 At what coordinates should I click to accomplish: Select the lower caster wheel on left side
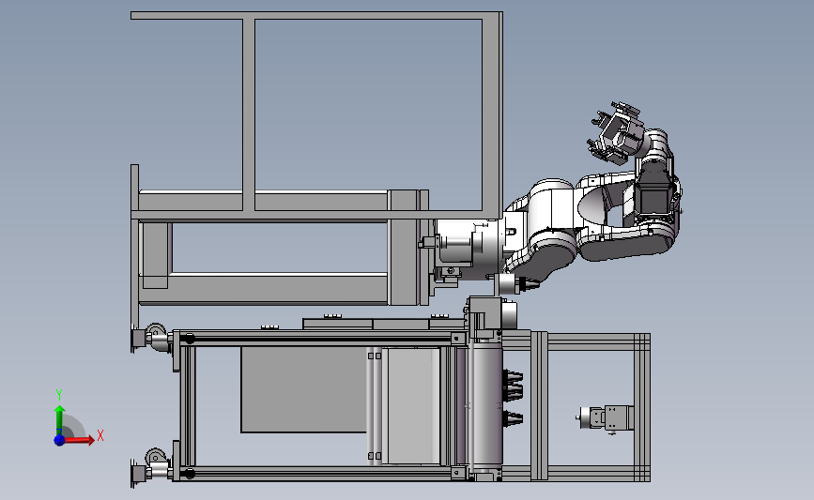(155, 459)
